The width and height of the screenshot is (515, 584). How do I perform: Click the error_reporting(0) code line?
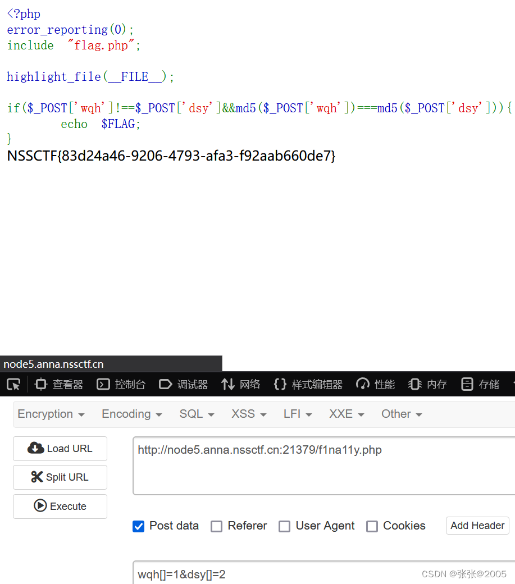(x=70, y=29)
